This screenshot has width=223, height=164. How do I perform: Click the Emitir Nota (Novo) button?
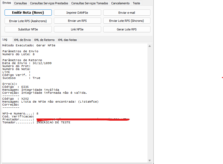point(28,12)
